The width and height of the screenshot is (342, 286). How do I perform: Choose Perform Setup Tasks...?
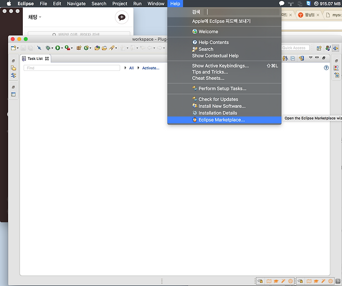tap(224, 88)
